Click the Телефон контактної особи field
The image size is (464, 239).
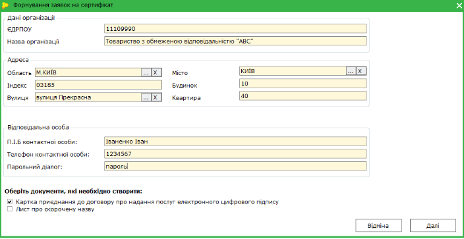coord(235,154)
